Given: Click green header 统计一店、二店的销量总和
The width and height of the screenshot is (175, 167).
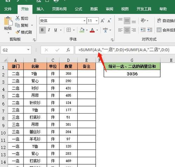Looking at the screenshot, I should click(132, 66).
